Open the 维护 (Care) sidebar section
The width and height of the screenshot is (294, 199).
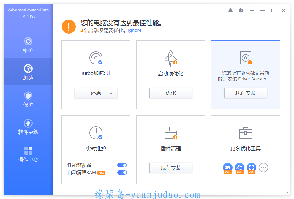[x=28, y=45]
